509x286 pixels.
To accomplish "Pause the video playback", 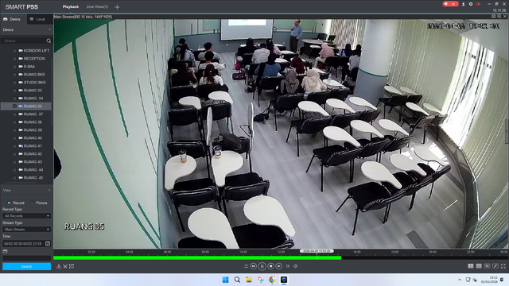I will tap(262, 266).
